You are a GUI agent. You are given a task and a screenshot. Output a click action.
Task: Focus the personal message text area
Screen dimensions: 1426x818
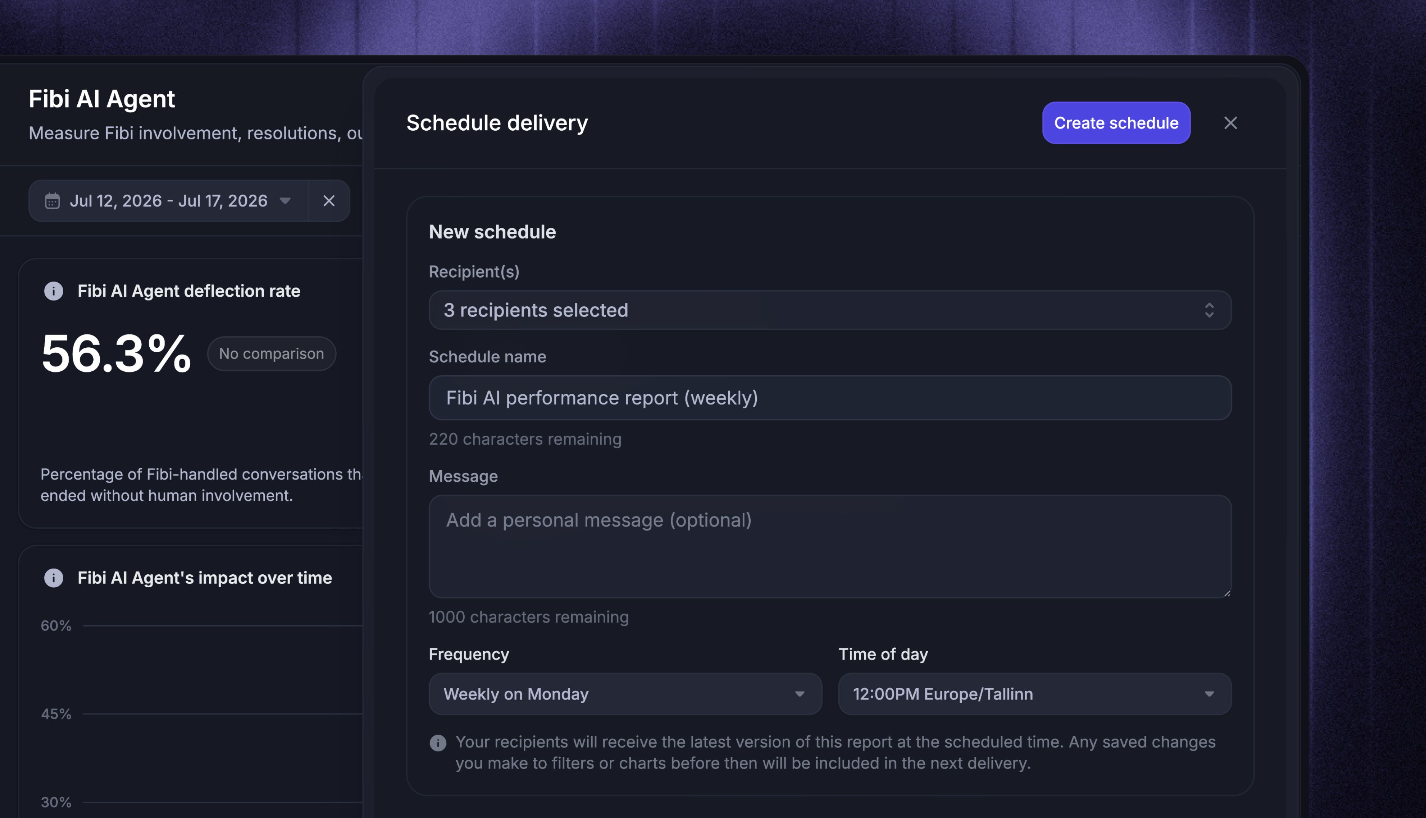tap(830, 546)
